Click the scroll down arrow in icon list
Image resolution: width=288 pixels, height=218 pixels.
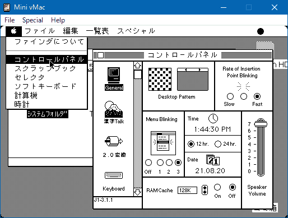[138, 192]
